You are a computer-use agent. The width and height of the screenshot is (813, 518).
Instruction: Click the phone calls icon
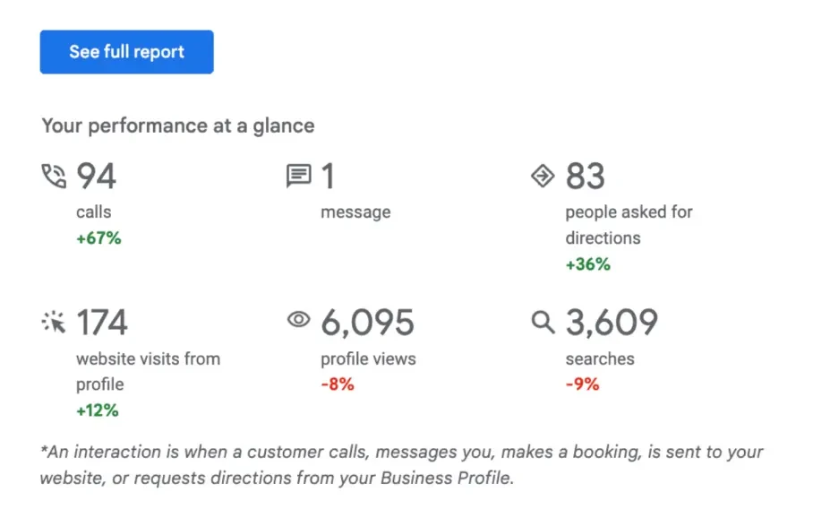coord(55,176)
